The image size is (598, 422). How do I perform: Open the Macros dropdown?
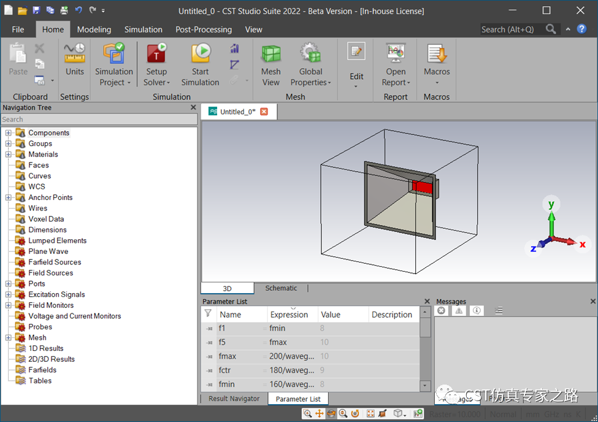coord(437,64)
